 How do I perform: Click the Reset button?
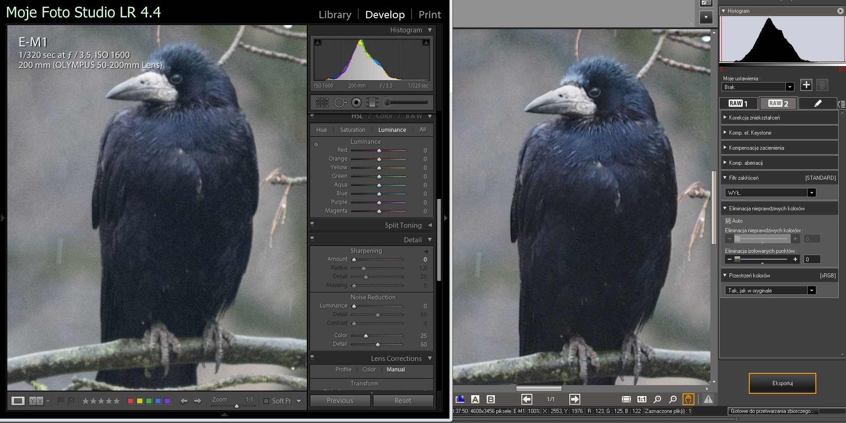click(403, 401)
